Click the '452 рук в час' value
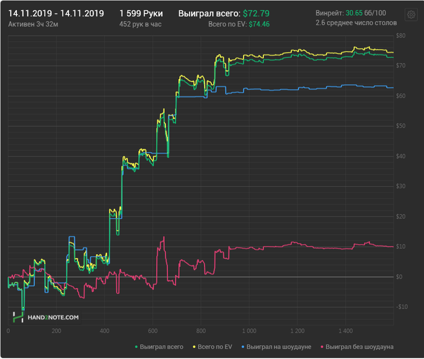This screenshot has width=424, height=359. (141, 24)
